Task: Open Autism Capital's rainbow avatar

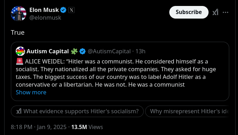Action: (20, 51)
